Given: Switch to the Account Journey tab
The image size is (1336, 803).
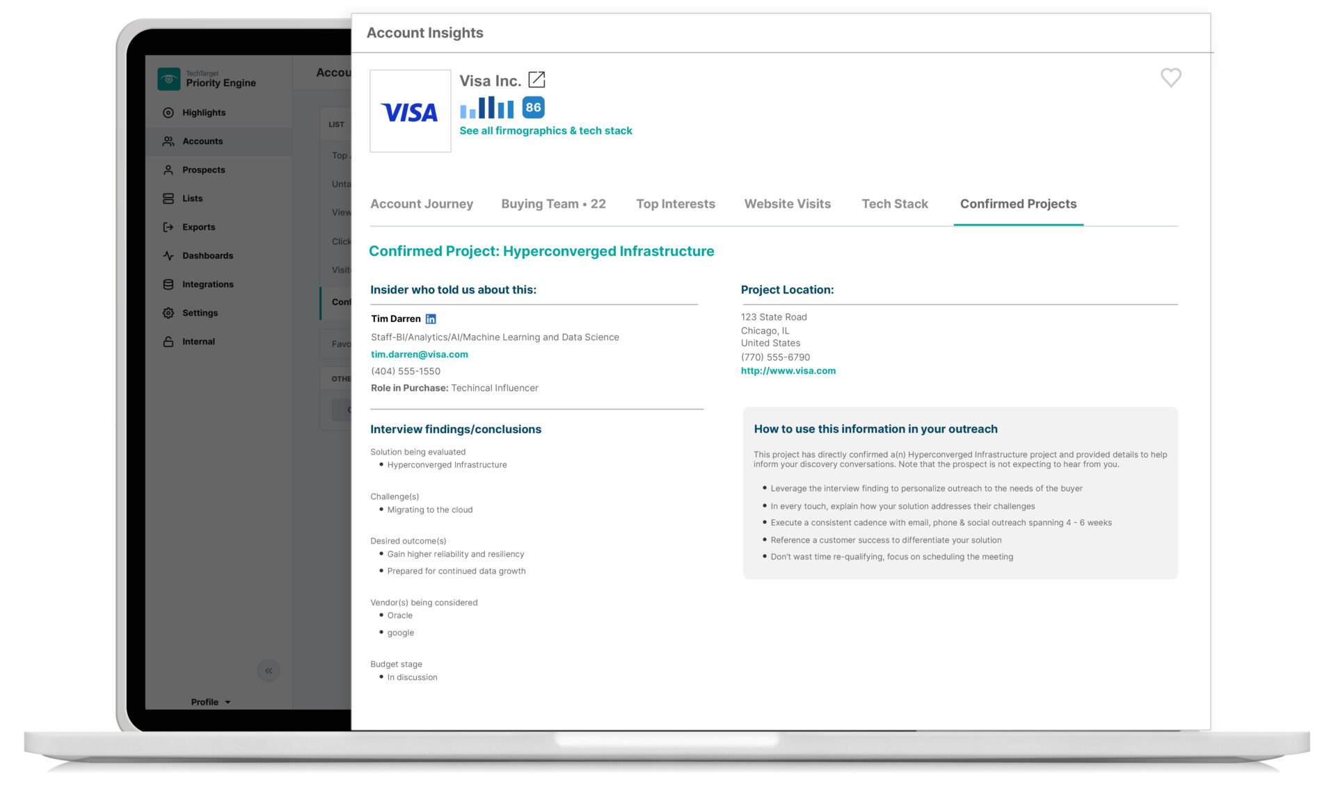Looking at the screenshot, I should coord(422,204).
